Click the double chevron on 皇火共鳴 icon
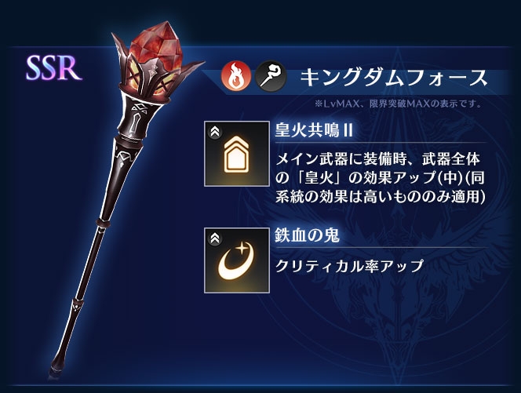 click(215, 132)
